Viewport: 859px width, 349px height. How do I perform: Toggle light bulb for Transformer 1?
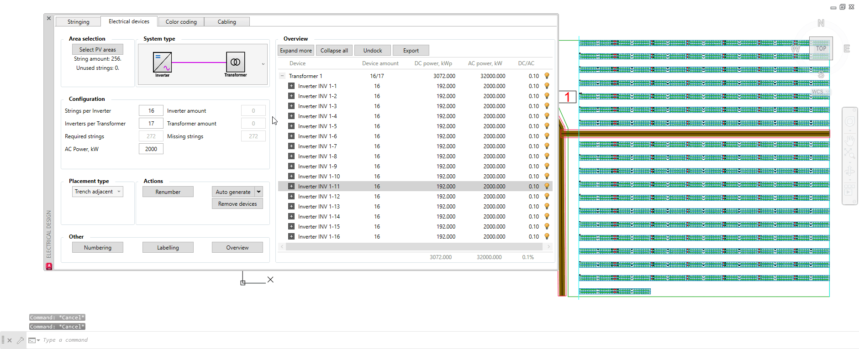coord(547,76)
